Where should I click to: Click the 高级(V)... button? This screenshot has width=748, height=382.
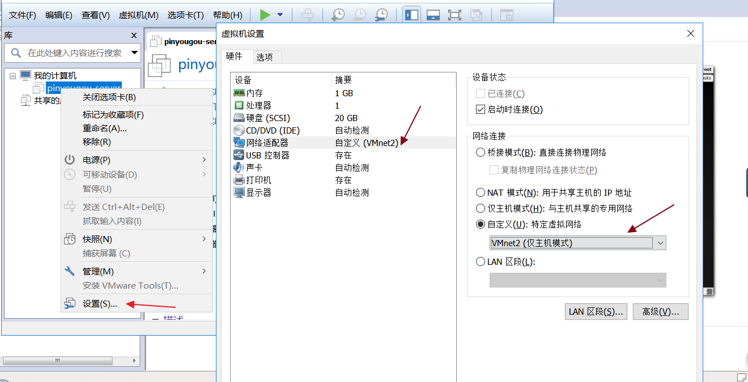661,311
